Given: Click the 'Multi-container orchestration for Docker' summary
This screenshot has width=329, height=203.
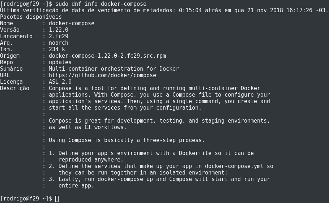Looking at the screenshot, I should click(x=114, y=69).
